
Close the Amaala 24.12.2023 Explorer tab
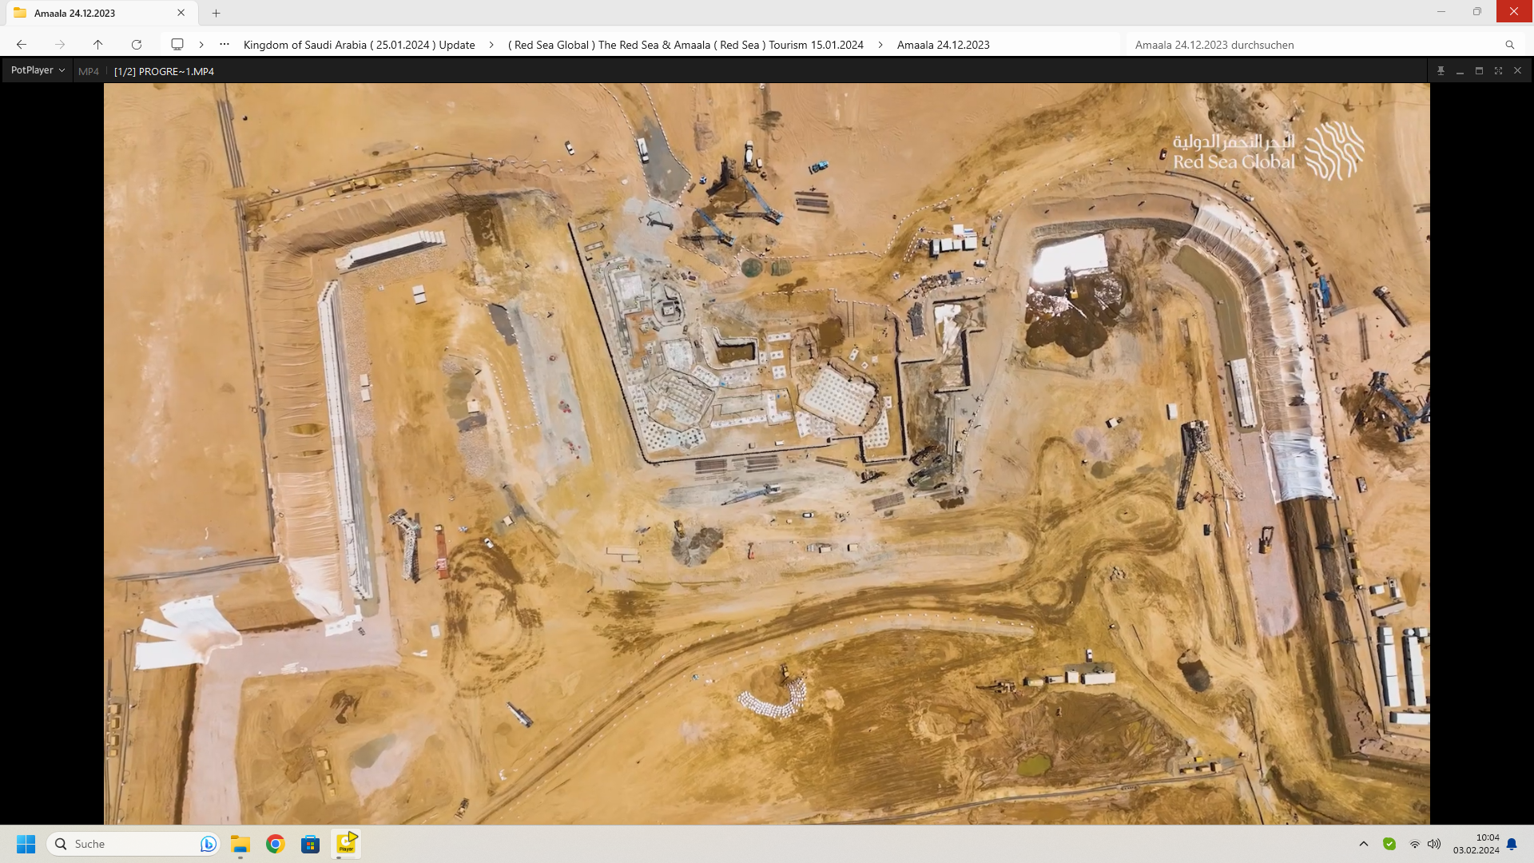click(x=181, y=13)
